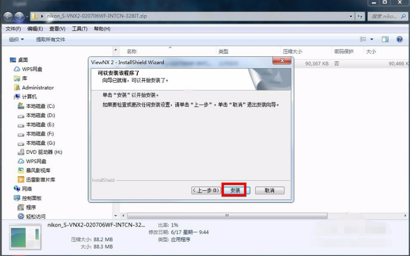Click the 上一步 back button
This screenshot has height=256, width=410.
coord(206,191)
